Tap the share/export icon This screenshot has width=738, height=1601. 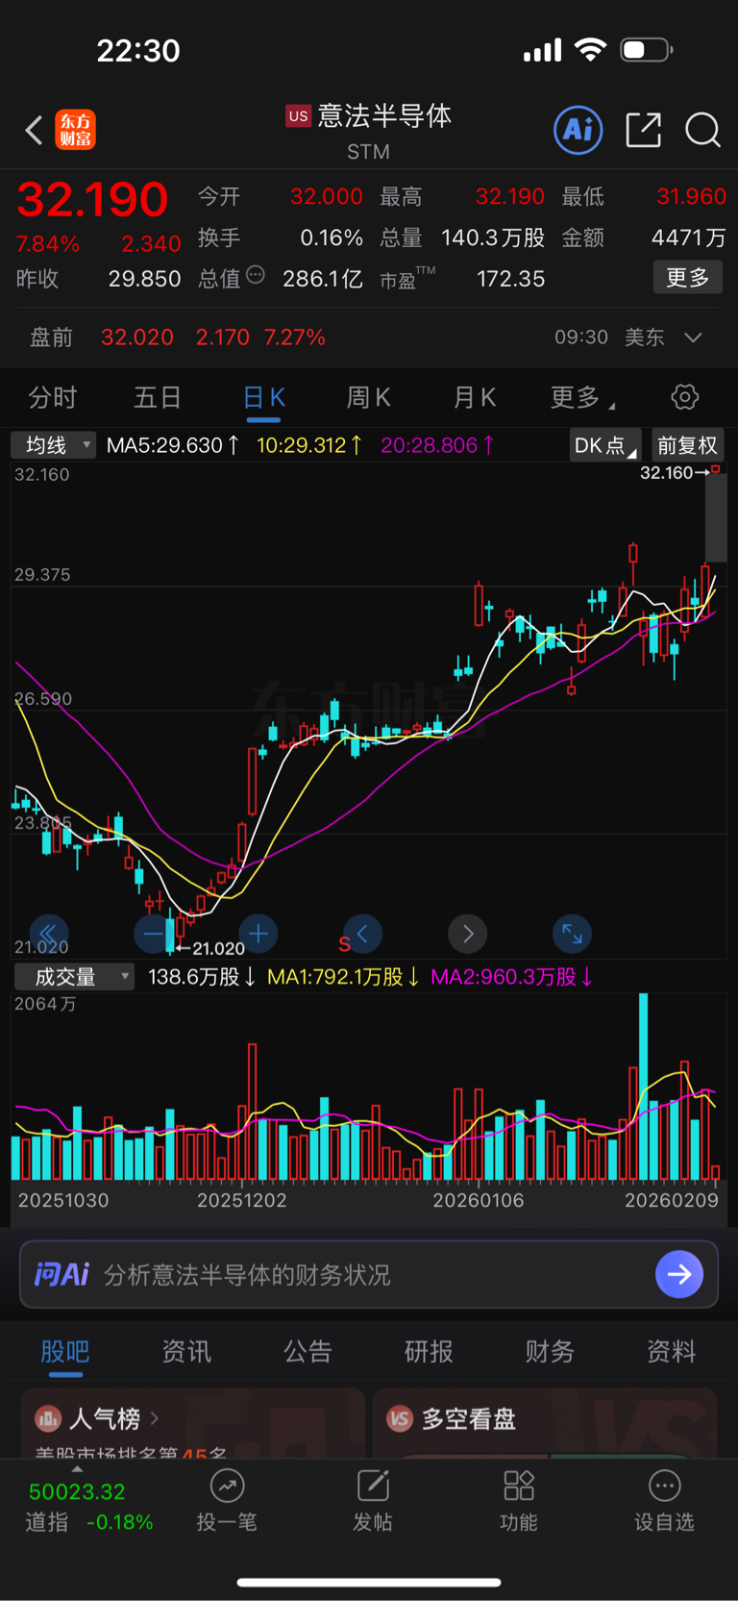pos(643,130)
